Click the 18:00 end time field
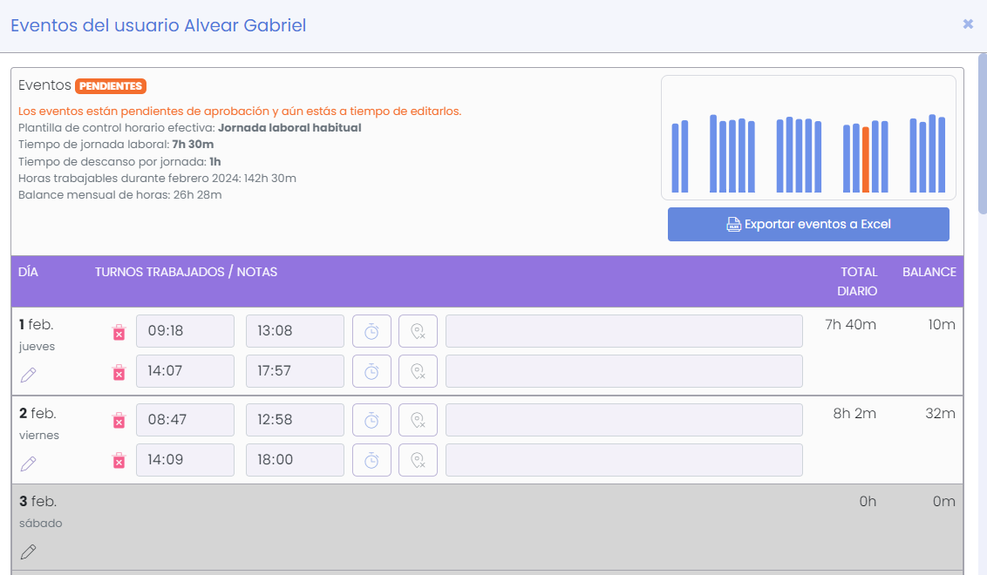 (296, 459)
